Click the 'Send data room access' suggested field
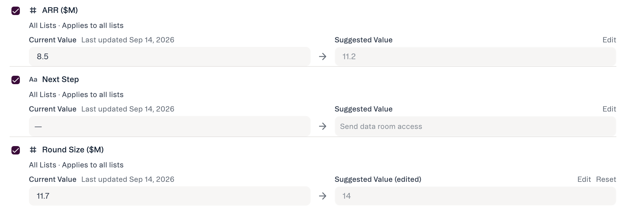The width and height of the screenshot is (626, 214). (x=475, y=126)
